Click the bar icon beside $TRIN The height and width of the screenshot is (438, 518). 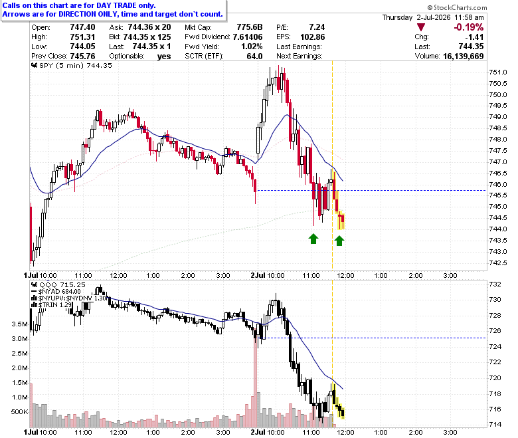coord(34,305)
